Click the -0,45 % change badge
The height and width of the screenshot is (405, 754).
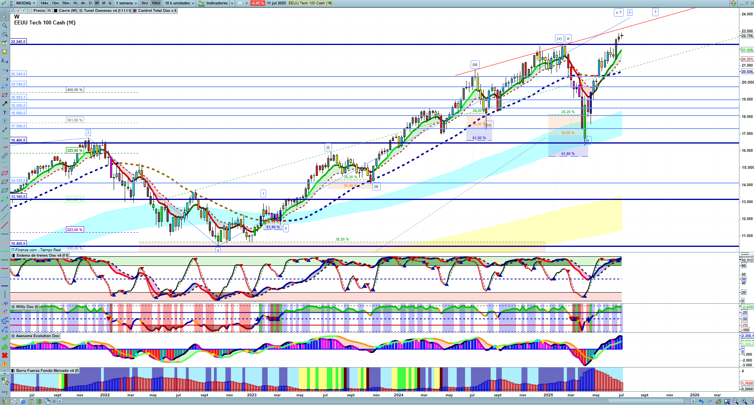(x=257, y=3)
